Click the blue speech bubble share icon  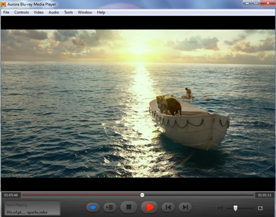[93, 207]
